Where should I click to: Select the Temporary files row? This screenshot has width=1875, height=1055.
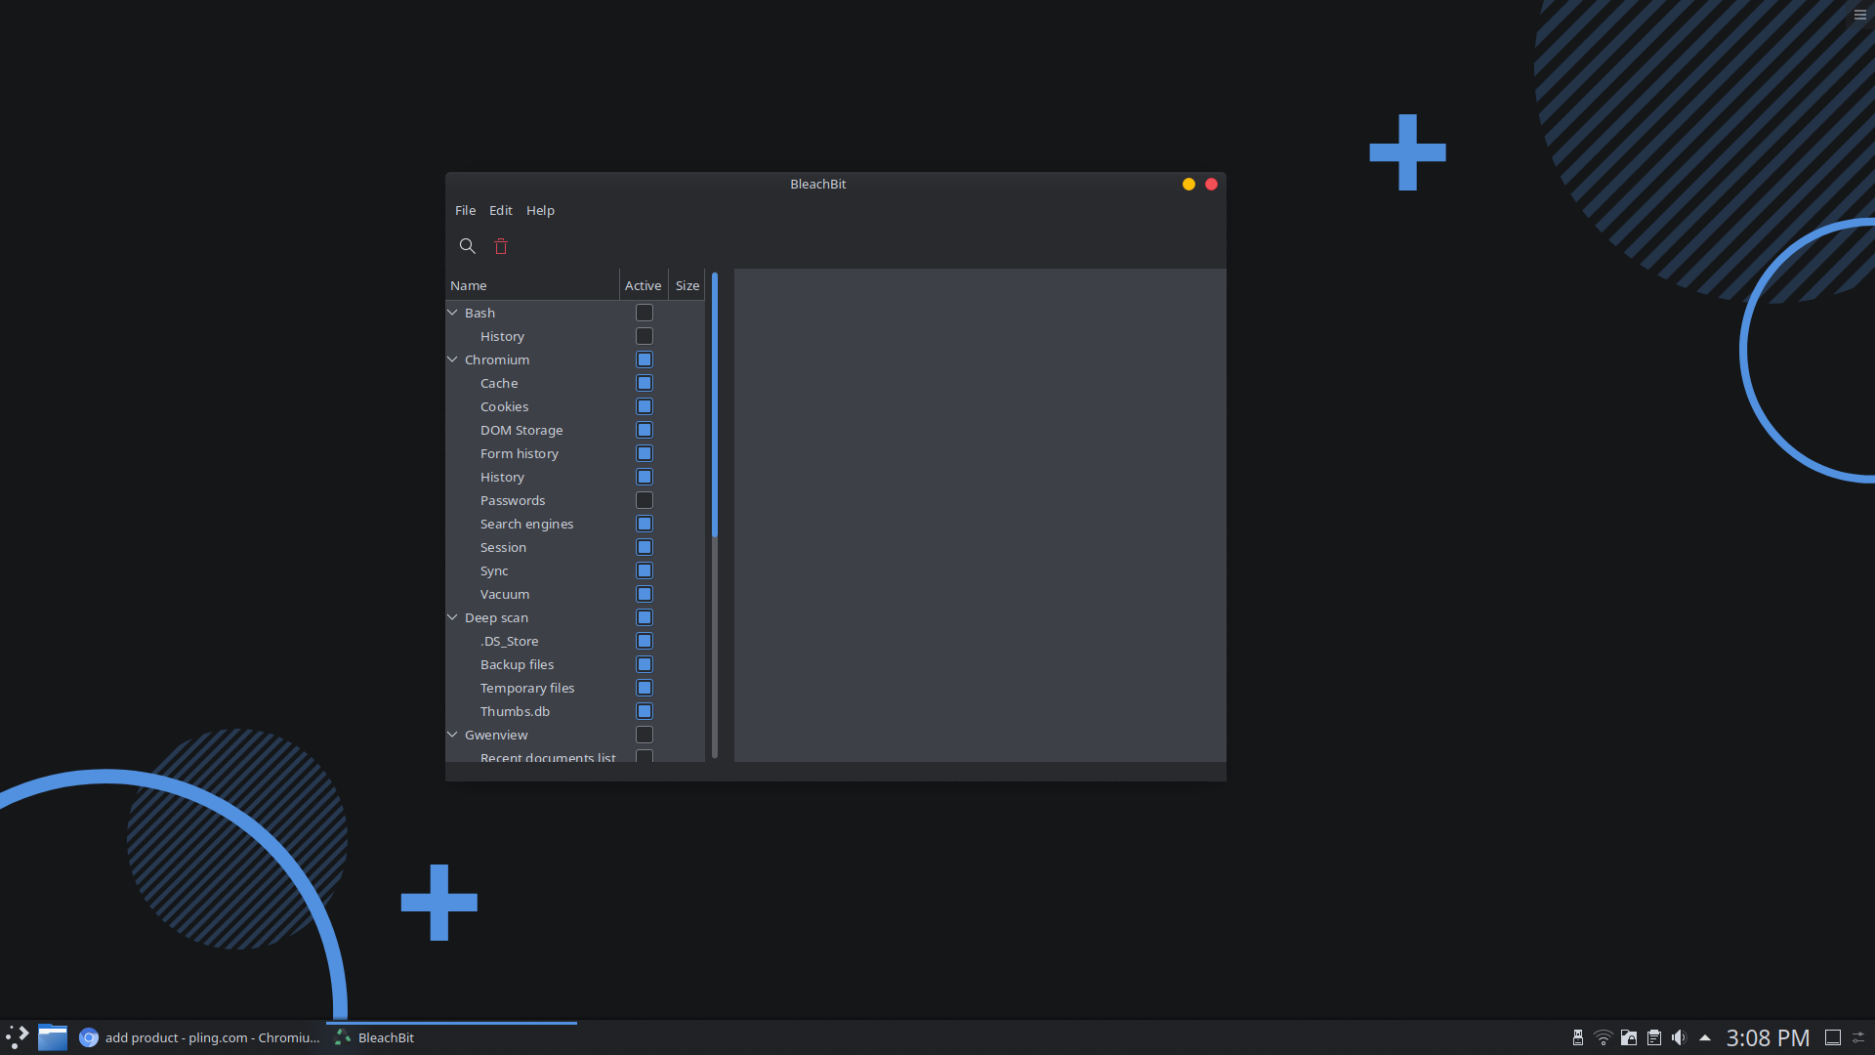point(575,688)
